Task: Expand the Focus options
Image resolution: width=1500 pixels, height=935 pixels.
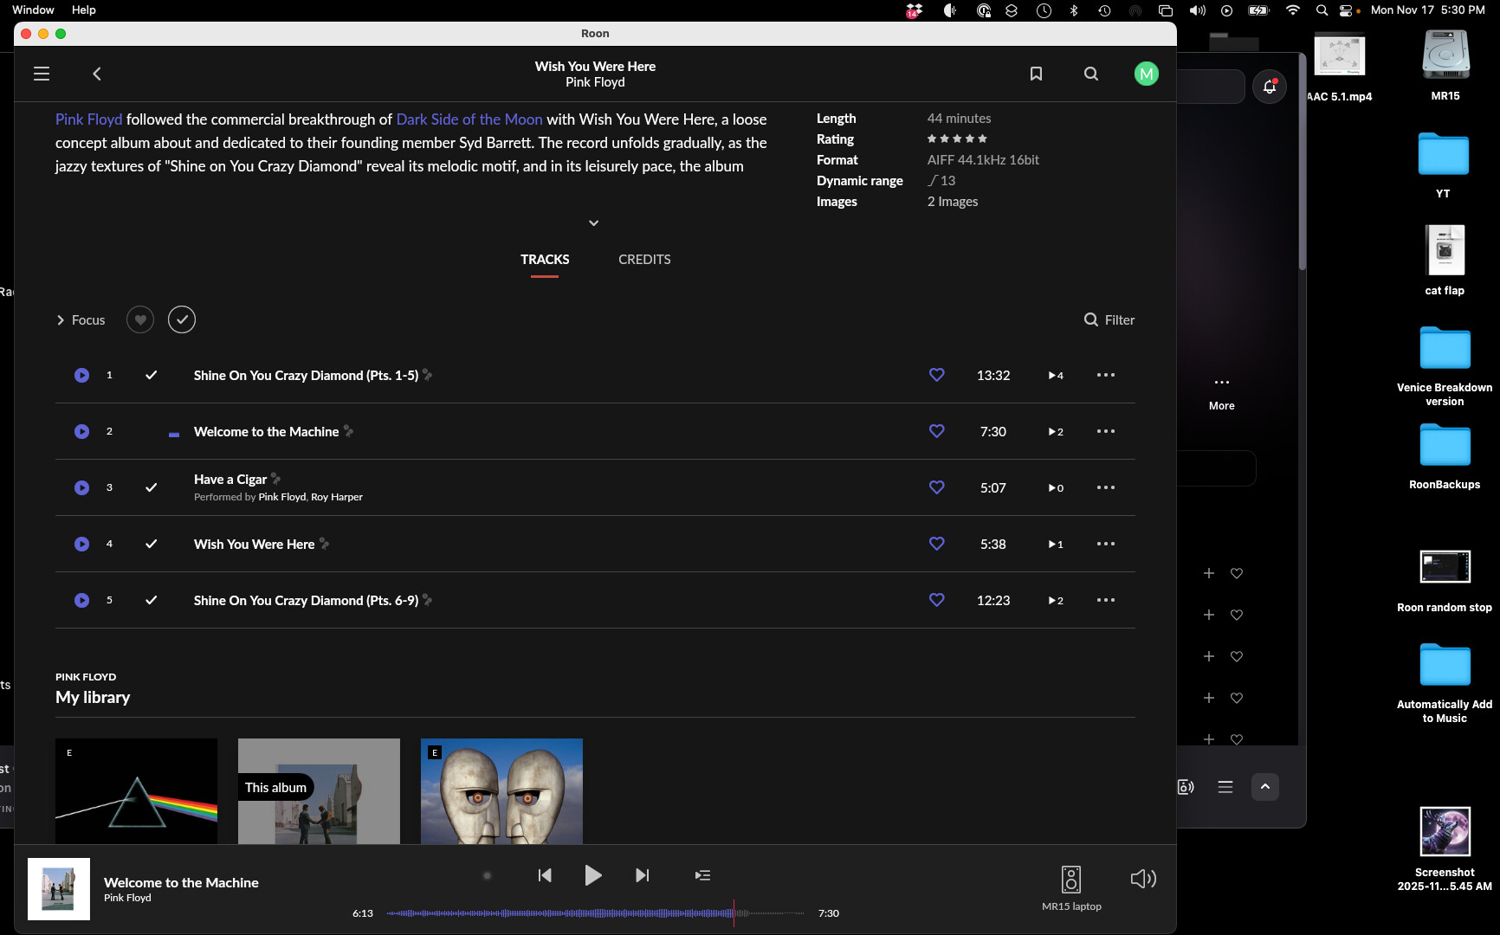Action: pyautogui.click(x=81, y=319)
